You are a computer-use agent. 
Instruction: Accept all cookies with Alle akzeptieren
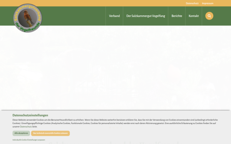21,133
